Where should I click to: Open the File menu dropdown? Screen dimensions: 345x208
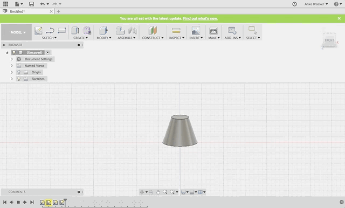[19, 4]
